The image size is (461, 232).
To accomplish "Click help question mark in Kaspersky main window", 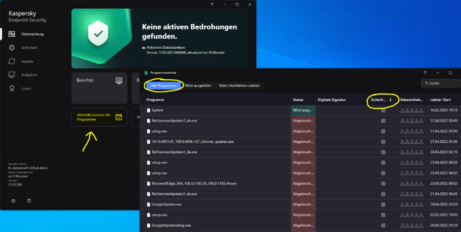I will [x=212, y=5].
